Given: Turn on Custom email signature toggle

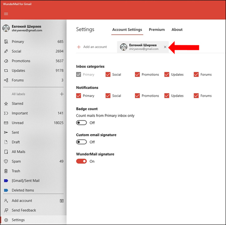Looking at the screenshot, I should point(81,142).
